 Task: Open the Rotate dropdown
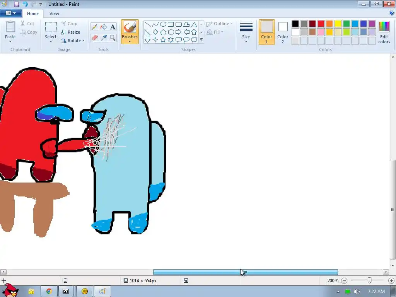[73, 41]
